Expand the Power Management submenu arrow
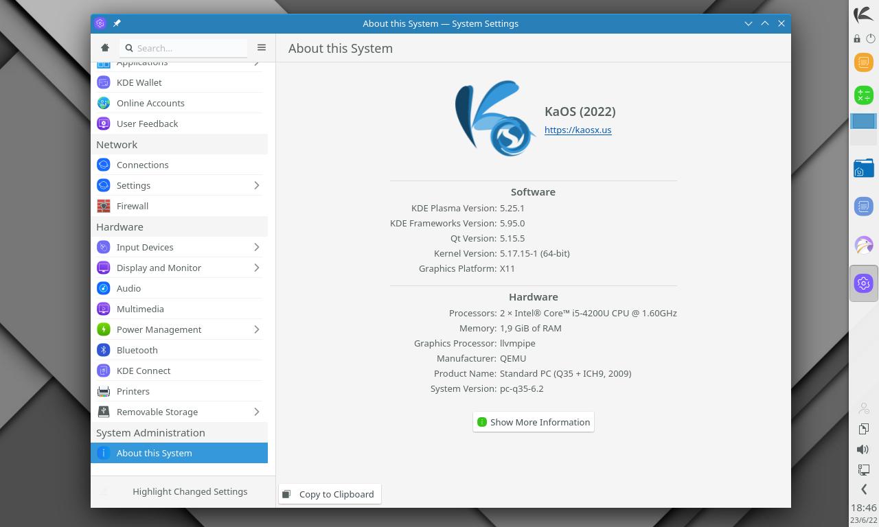The width and height of the screenshot is (879, 527). coord(257,329)
